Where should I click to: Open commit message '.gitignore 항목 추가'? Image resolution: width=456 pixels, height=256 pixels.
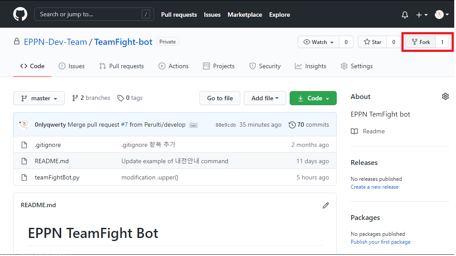(148, 145)
